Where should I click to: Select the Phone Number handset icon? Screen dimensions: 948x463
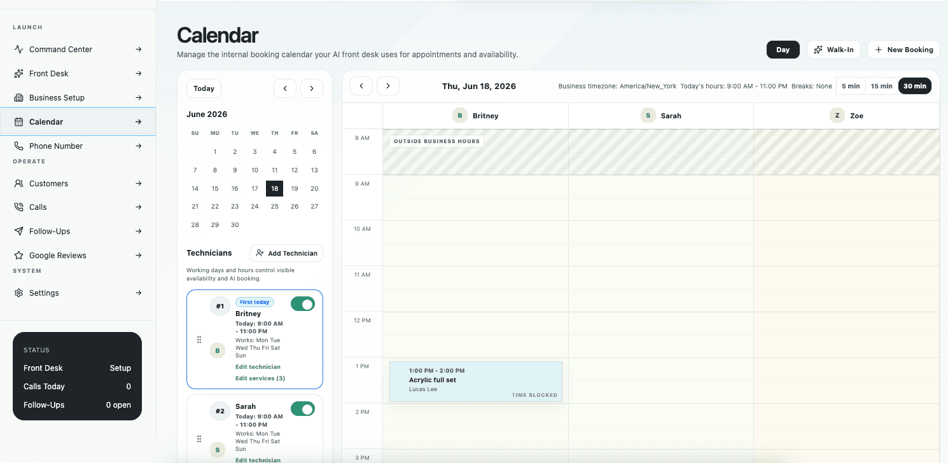click(x=18, y=146)
